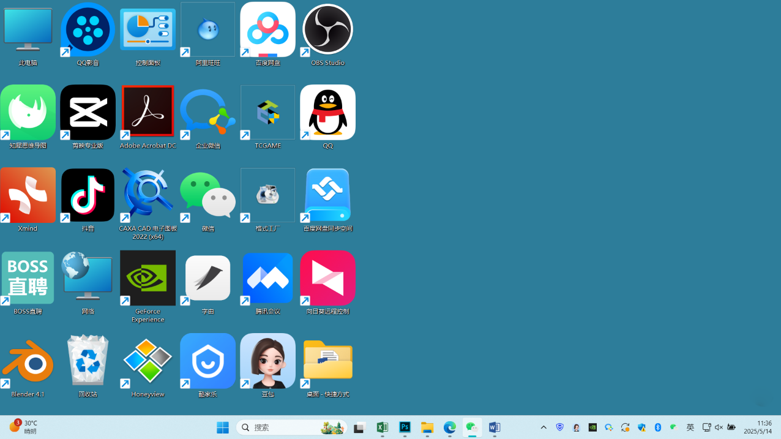Click the 酷家乐 desktop shortcut
This screenshot has height=439, width=781.
point(207,366)
